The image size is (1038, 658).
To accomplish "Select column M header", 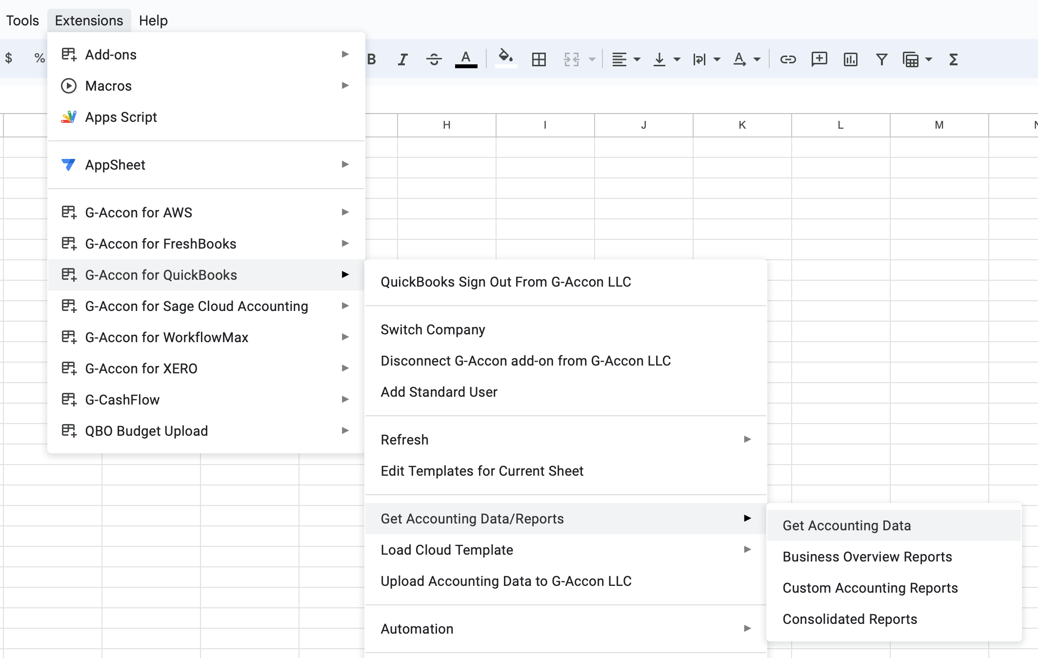I will coord(939,125).
